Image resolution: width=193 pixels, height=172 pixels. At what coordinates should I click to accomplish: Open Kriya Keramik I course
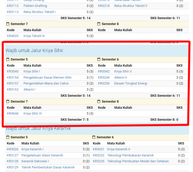pos(32,149)
